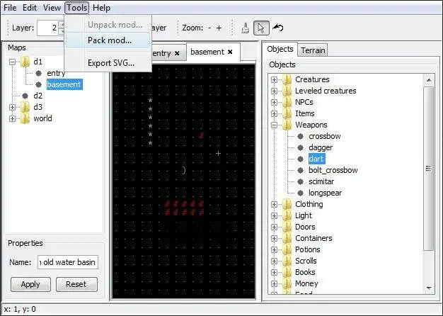Viewport: 443px width, 316px height.
Task: Switch to the Objects tab
Action: click(x=280, y=49)
